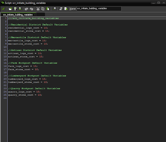Click the //Residential District Default Variables comment
The width and height of the screenshot is (166, 142).
38,25
